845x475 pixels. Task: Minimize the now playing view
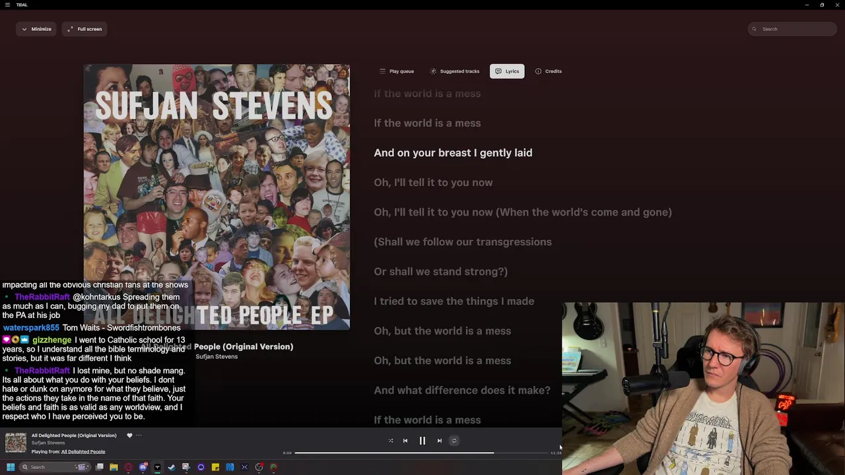(36, 29)
